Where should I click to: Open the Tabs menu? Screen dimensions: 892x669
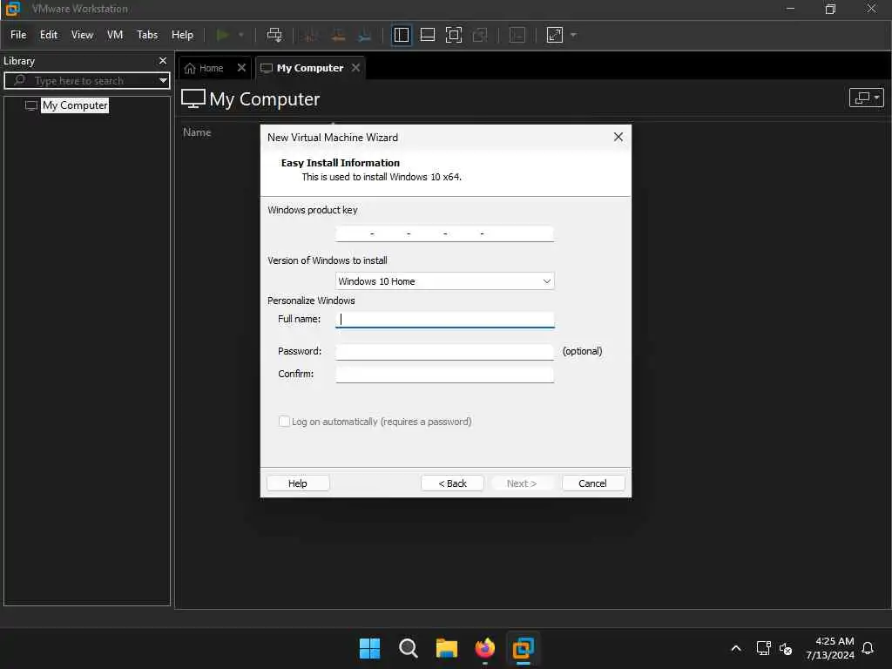[146, 35]
